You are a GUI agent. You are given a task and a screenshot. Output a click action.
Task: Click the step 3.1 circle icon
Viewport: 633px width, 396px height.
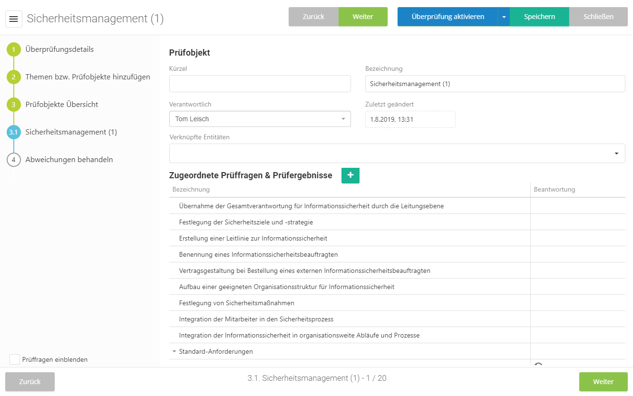(14, 132)
